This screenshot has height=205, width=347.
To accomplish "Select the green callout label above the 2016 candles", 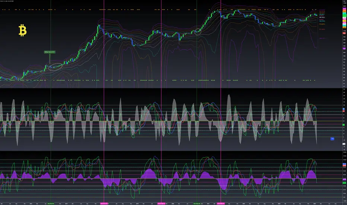I will click(x=50, y=52).
